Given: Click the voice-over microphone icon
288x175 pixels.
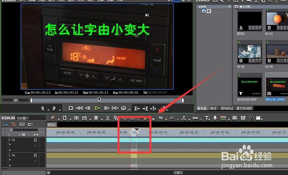Looking at the screenshot, I should pos(215,118).
